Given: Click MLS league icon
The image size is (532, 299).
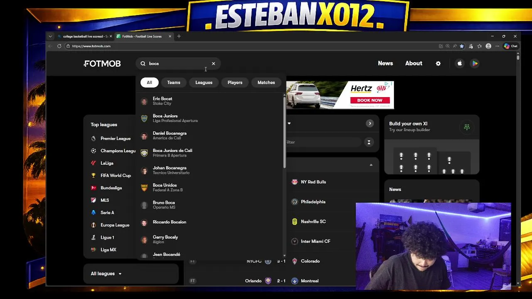Looking at the screenshot, I should click(94, 200).
